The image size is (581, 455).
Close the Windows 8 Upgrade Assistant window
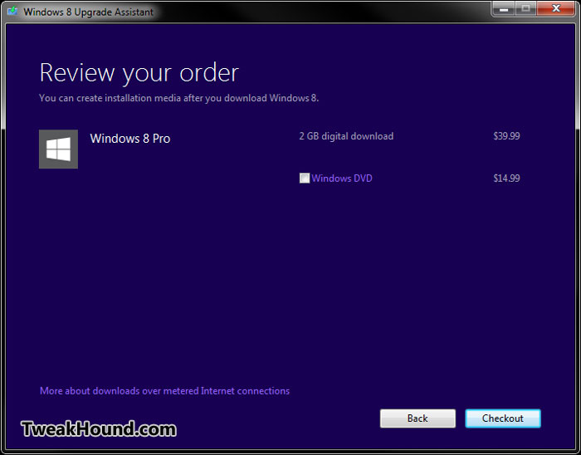556,9
